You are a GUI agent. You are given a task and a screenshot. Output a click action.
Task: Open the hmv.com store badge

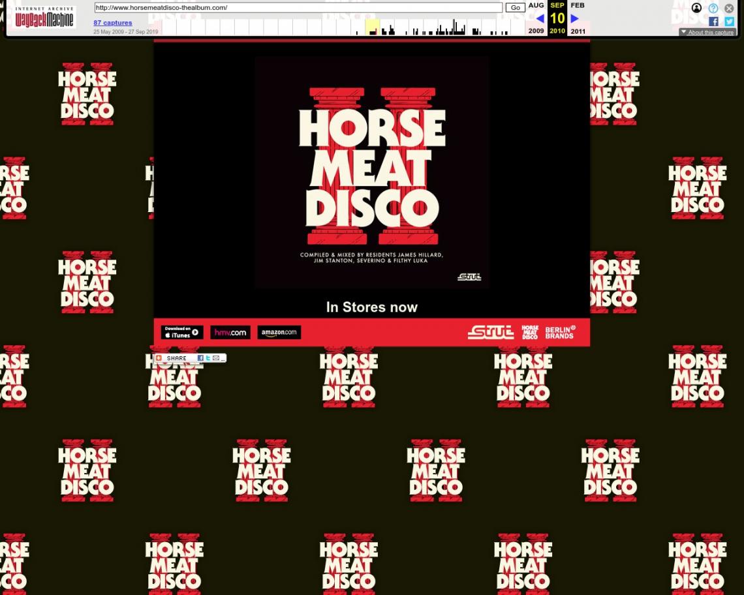tap(230, 332)
